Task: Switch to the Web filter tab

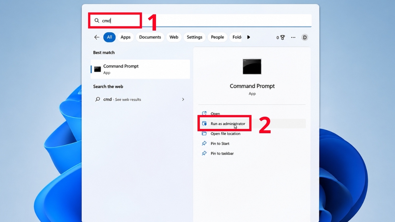Action: pos(174,37)
